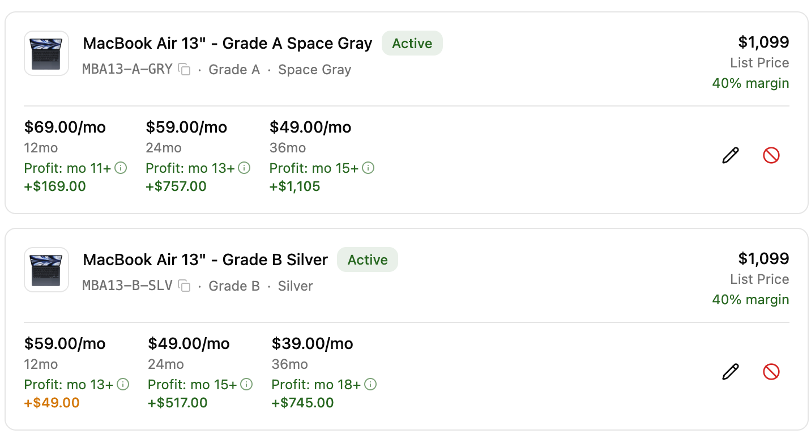Disable the Grade A Space Gray listing
The width and height of the screenshot is (811, 434).
tap(771, 155)
